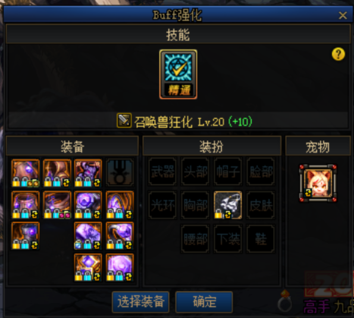Screen dimensions: 354x318
Task: Click the small sword icon beside skill name
Action: click(x=124, y=121)
